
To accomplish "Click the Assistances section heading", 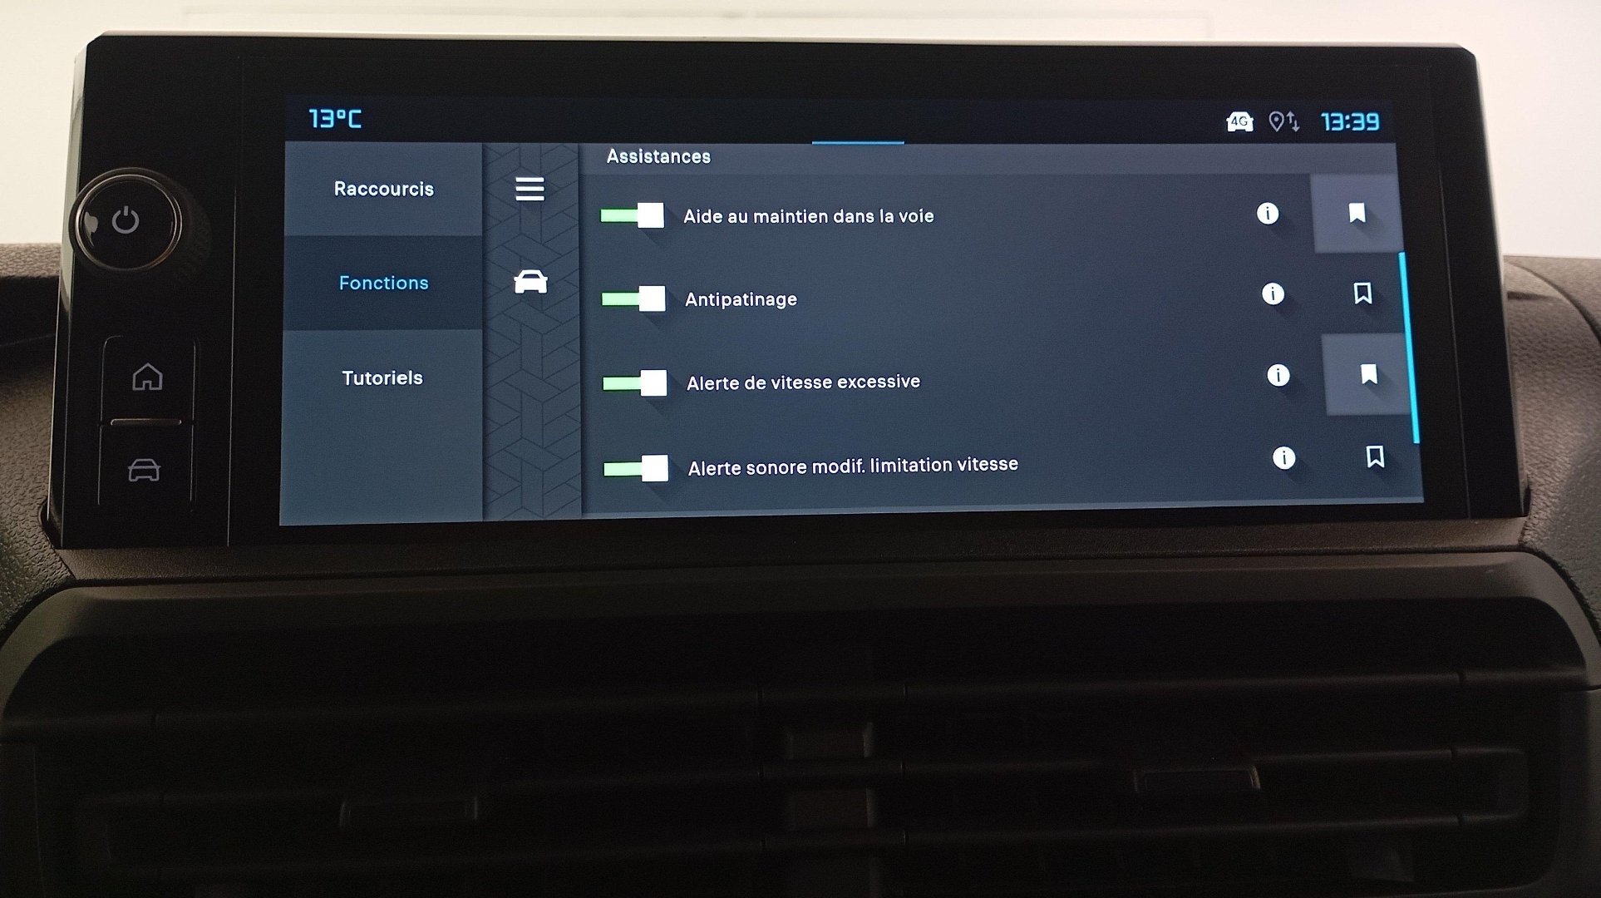I will (x=658, y=156).
